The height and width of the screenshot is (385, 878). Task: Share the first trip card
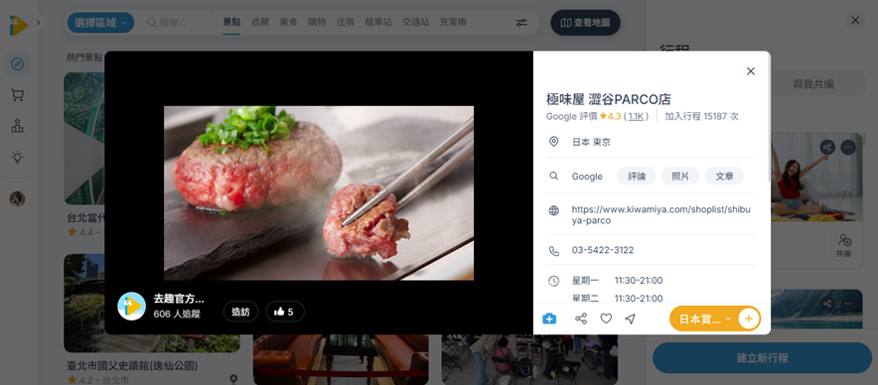point(827,147)
